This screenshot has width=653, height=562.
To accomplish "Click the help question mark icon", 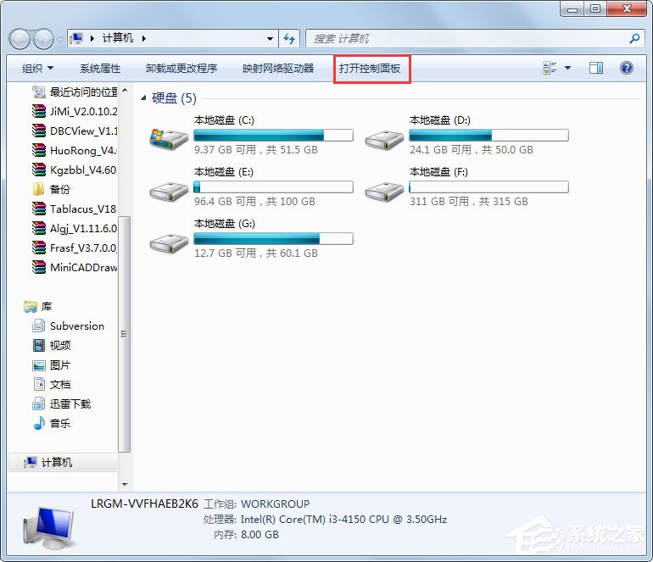I will pyautogui.click(x=627, y=68).
